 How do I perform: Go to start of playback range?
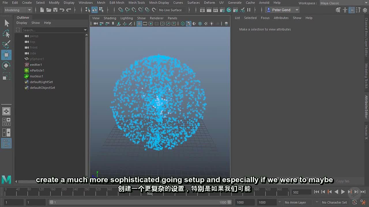click(x=317, y=192)
